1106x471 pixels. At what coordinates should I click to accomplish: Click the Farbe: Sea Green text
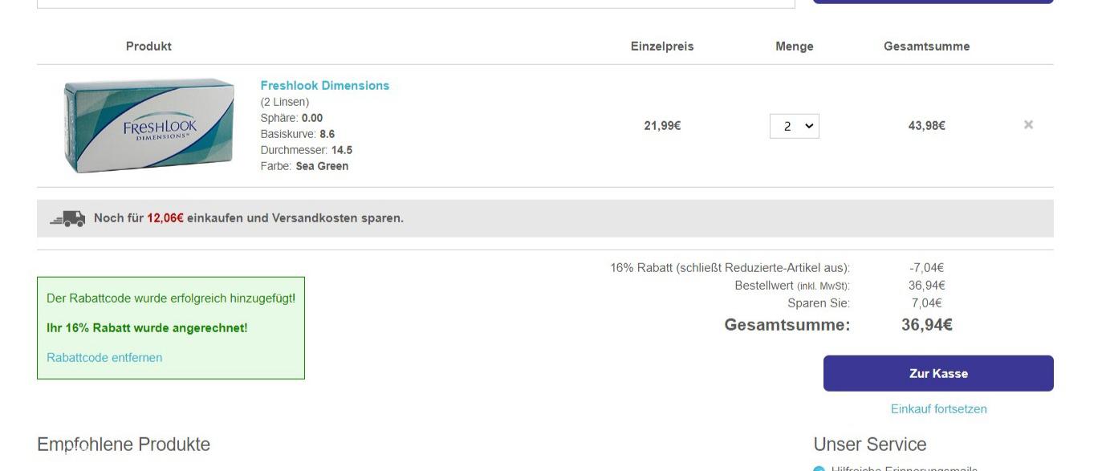pos(304,166)
